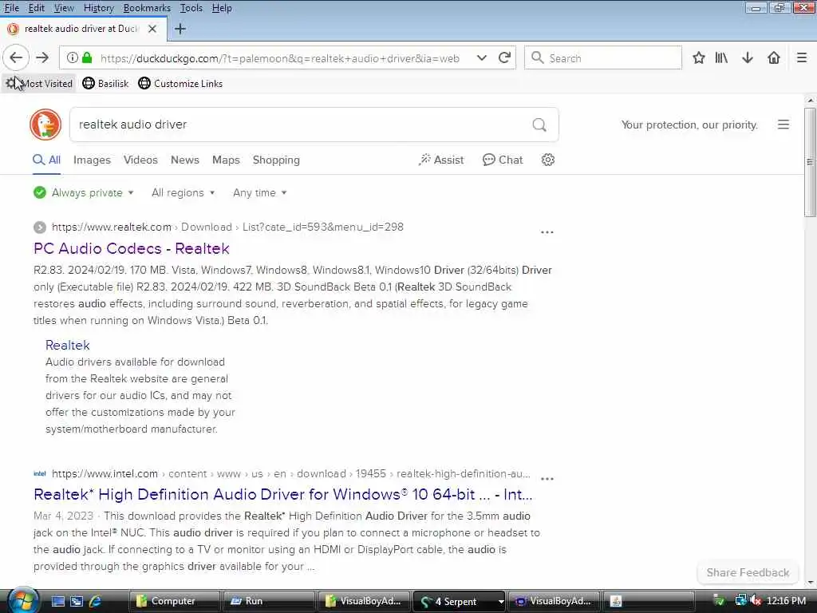Launch Internet Explorer from quick launch
Screen dimensions: 817x613
[96, 602]
